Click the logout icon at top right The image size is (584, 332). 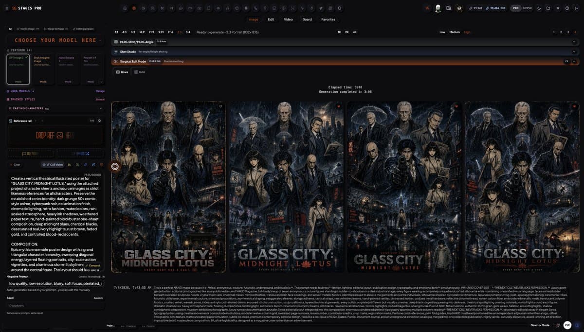pos(576,8)
